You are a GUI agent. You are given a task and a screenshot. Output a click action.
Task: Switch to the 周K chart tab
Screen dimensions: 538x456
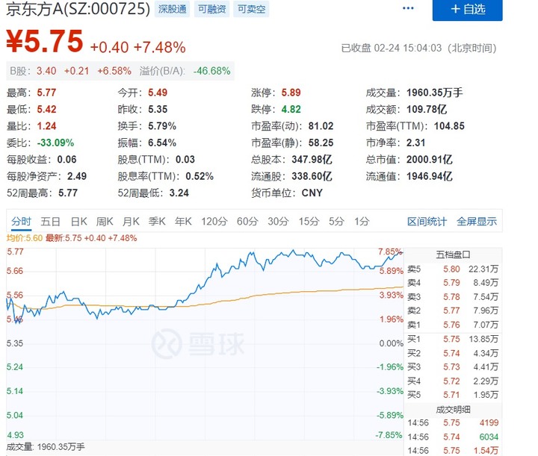[x=105, y=222]
